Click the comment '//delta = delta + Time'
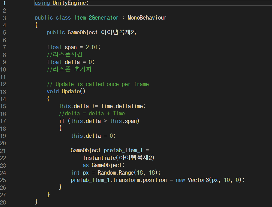The image size is (272, 207). coord(92,113)
